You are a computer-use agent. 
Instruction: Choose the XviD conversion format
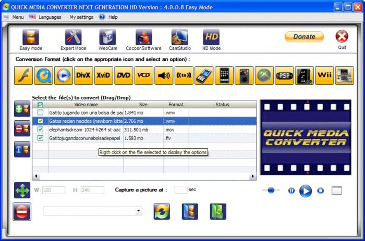[103, 75]
